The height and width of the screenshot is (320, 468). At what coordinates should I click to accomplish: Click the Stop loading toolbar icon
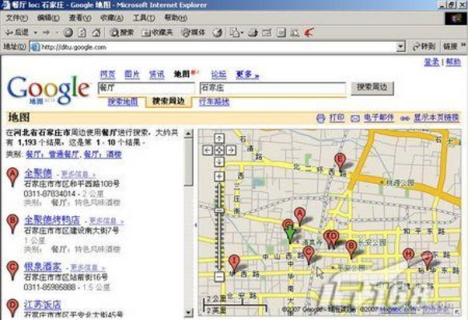coord(68,33)
